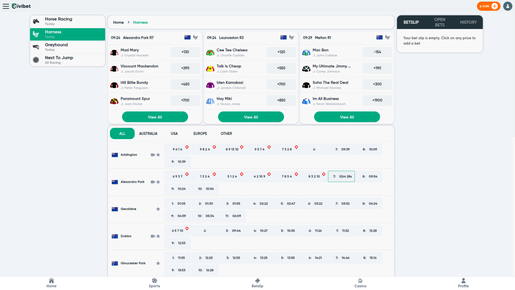The height and width of the screenshot is (290, 515).
Task: Switch to the AUSTRALIA filter tab
Action: tap(148, 133)
